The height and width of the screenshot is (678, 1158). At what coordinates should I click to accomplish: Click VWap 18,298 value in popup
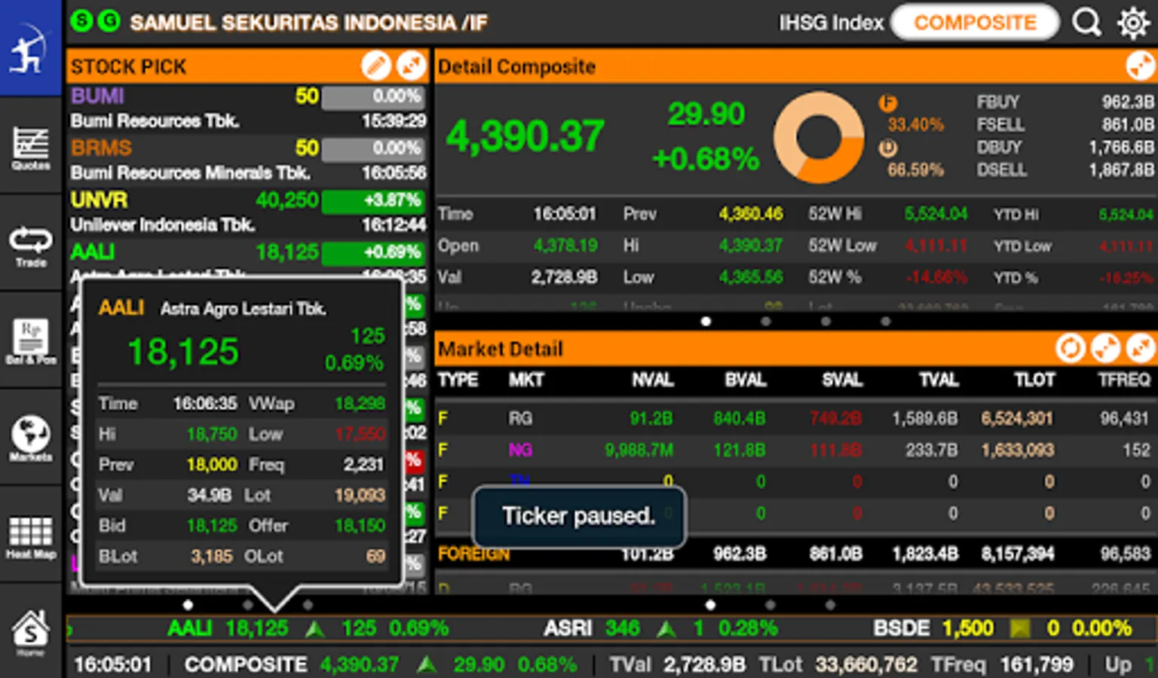click(360, 404)
